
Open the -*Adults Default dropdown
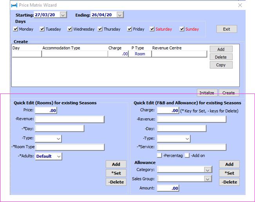click(x=59, y=156)
